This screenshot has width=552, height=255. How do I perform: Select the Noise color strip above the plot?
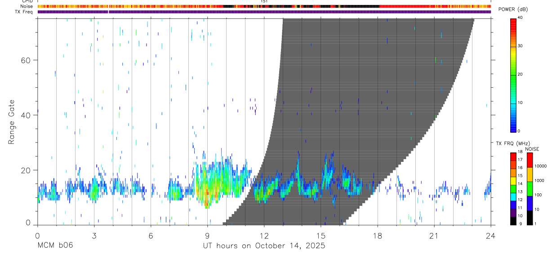coord(264,6)
